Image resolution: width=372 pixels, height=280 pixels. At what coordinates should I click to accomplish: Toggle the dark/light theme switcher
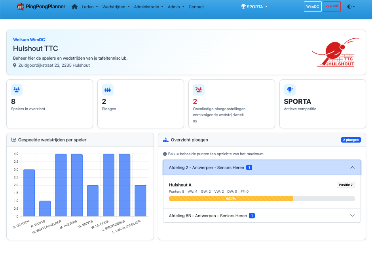[x=351, y=7]
